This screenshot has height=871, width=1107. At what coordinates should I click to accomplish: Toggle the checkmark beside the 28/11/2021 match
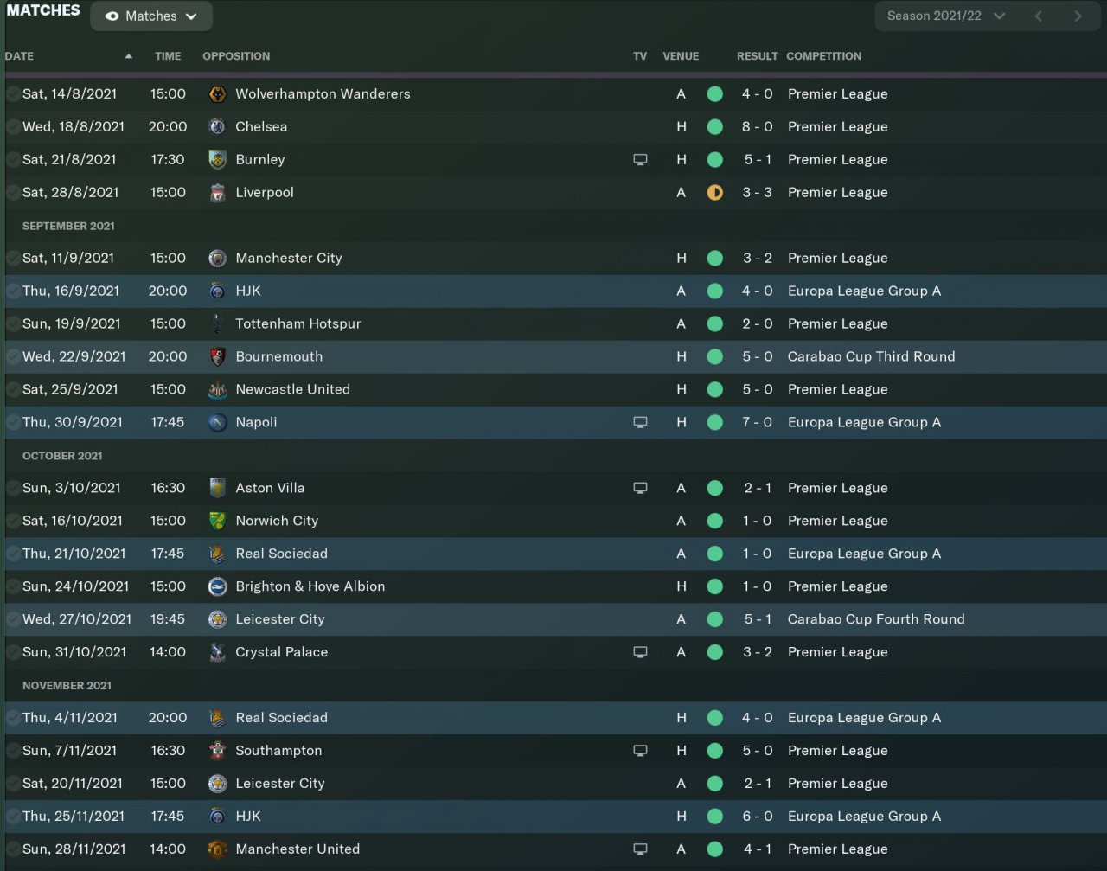tap(13, 849)
